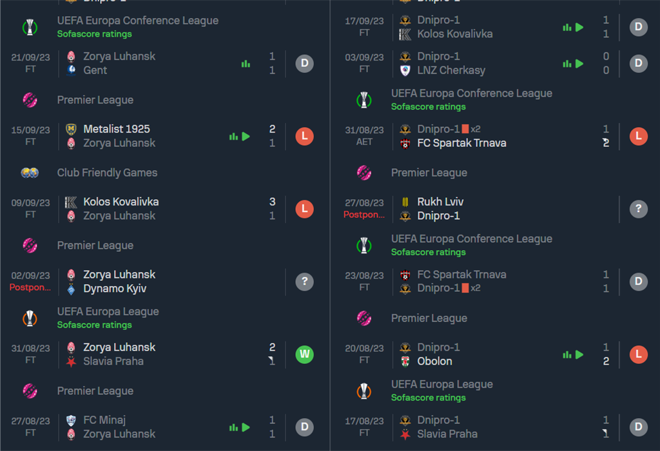Open stats icon for Dnipro-1 vs LNZ Cherkasy

point(567,64)
